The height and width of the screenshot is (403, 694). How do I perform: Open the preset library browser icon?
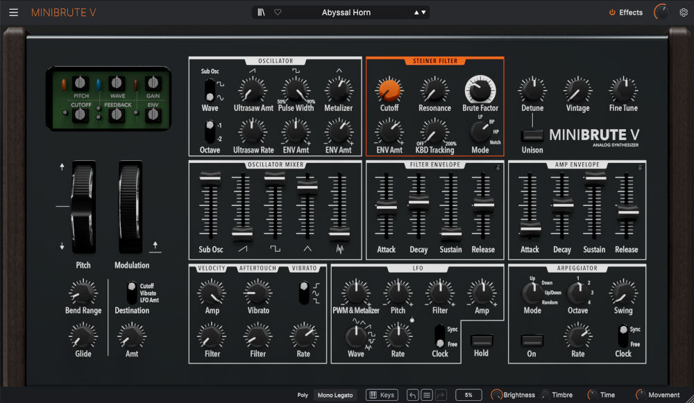(261, 12)
